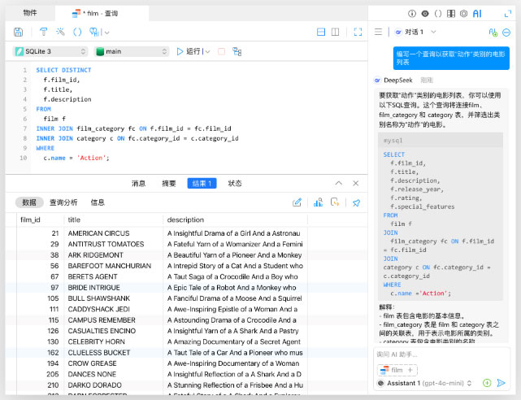521x400 pixels.
Task: Select the BRIDE INTRIGUE title cell
Action: click(x=113, y=287)
